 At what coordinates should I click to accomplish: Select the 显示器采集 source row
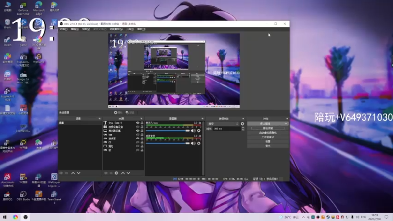(x=123, y=131)
